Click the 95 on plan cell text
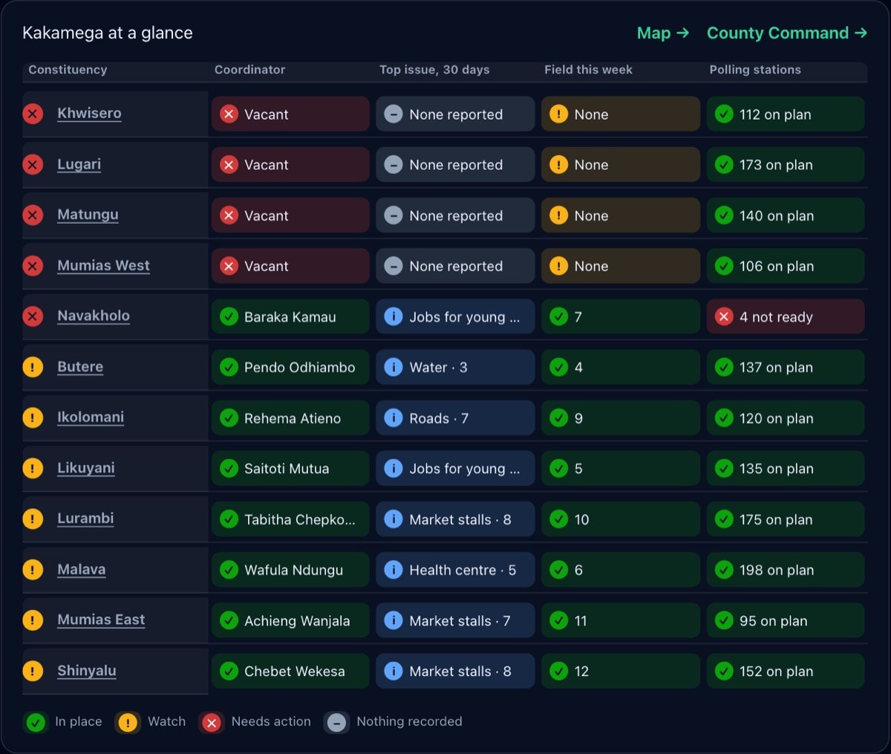Image resolution: width=891 pixels, height=754 pixels. point(774,621)
